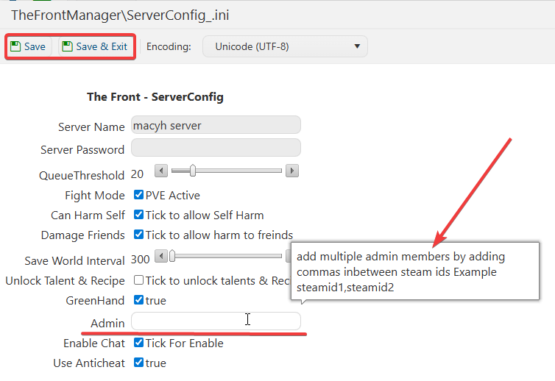555x381 pixels.
Task: Click the QueueThreshold label
Action: coord(82,176)
